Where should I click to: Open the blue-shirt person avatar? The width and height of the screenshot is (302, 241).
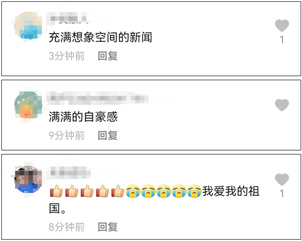coord(28,179)
